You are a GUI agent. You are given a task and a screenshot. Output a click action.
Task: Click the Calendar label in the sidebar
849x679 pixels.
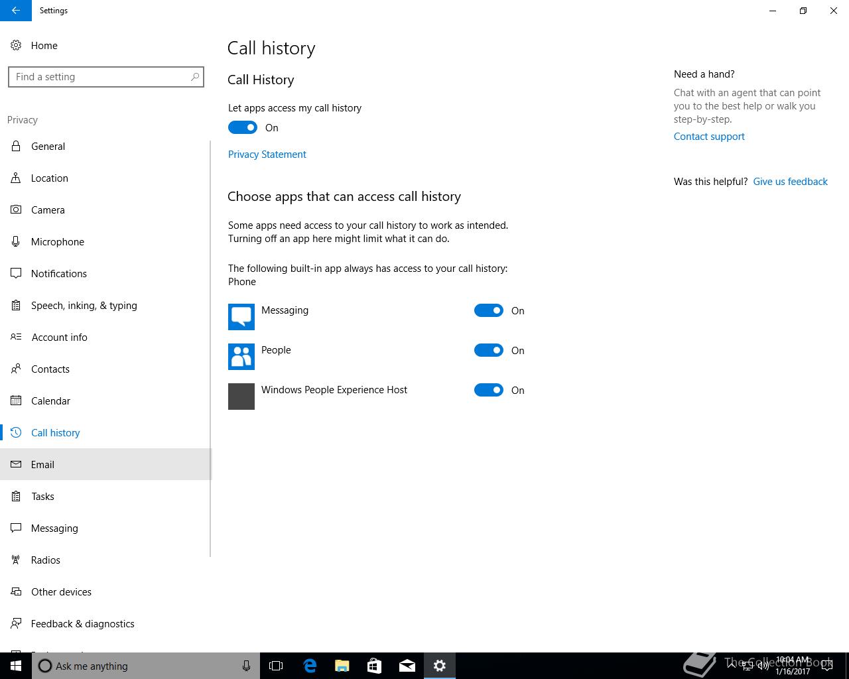coord(50,401)
